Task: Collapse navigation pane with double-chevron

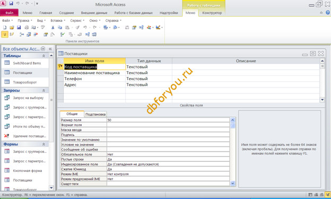Action: (50, 49)
